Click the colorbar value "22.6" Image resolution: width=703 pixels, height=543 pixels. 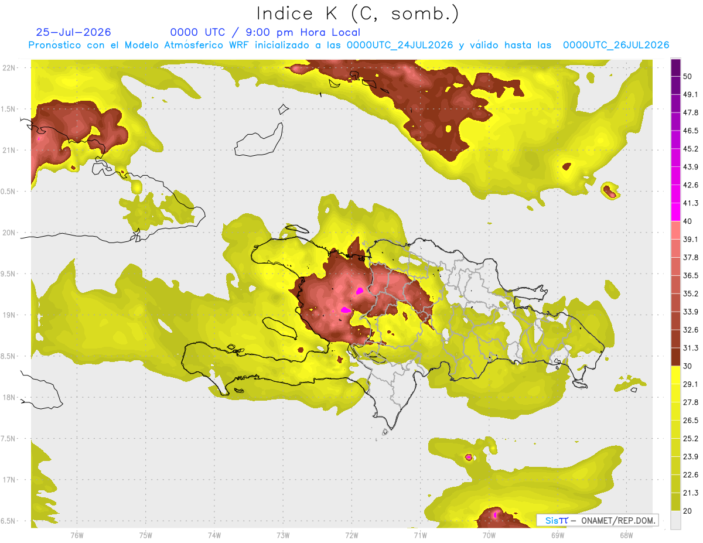click(691, 475)
